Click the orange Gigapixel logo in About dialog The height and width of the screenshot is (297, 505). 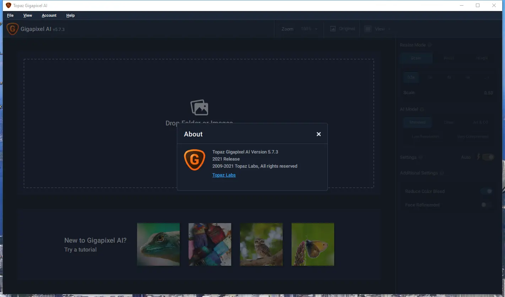195,160
